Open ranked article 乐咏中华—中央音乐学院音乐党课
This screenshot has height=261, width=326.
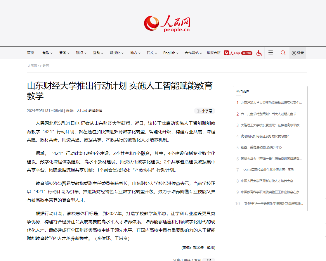coord(273,203)
